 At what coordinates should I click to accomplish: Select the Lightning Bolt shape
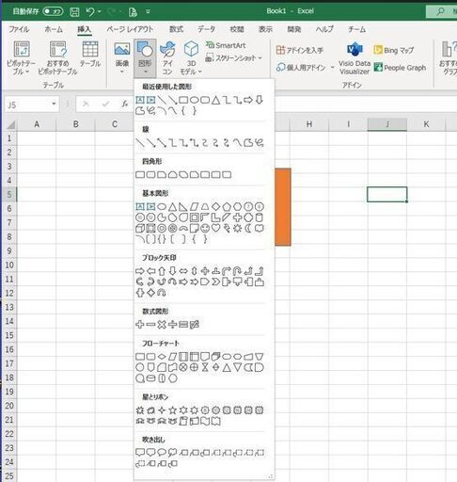227,228
